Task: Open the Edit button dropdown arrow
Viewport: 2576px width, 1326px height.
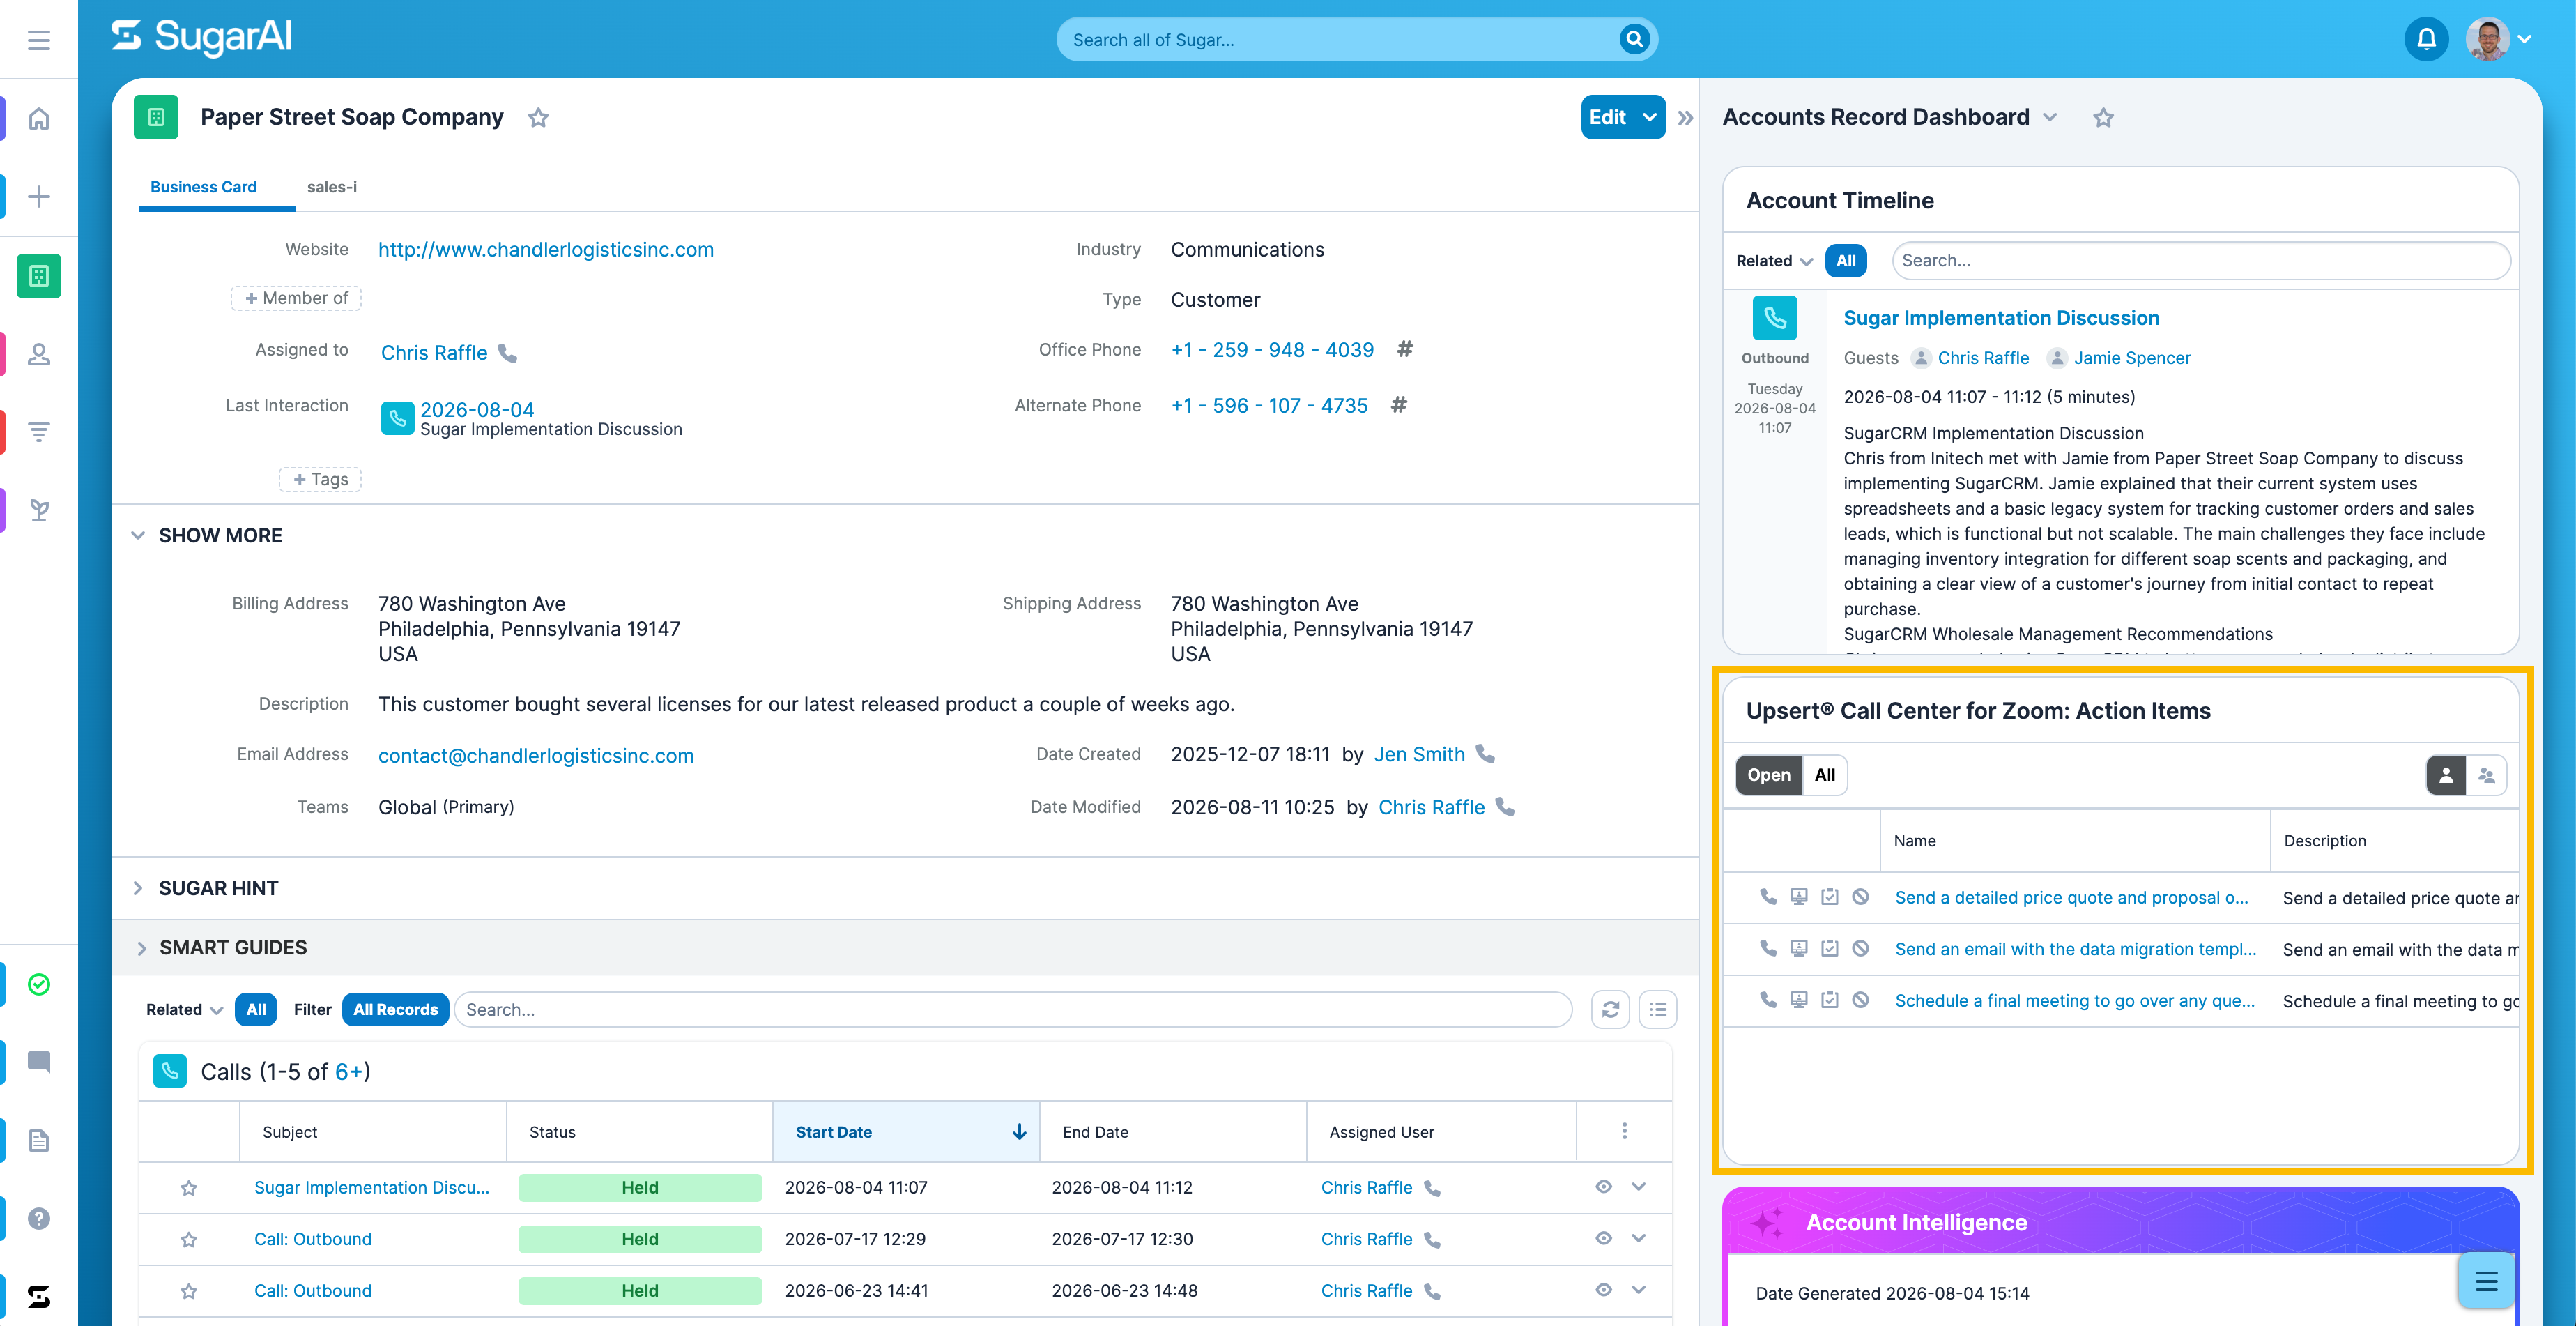Action: click(x=1649, y=117)
